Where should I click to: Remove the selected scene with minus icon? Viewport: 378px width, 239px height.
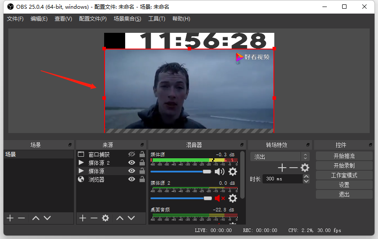[21, 218]
